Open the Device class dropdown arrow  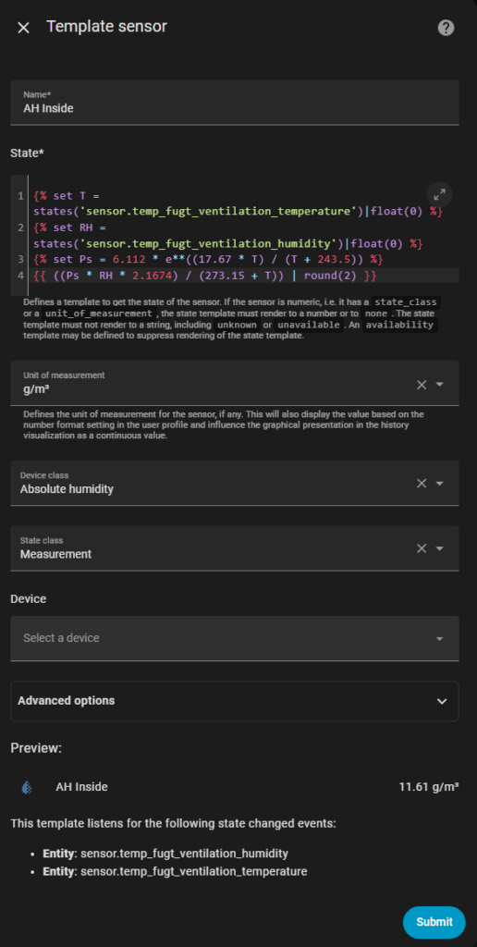click(x=440, y=483)
